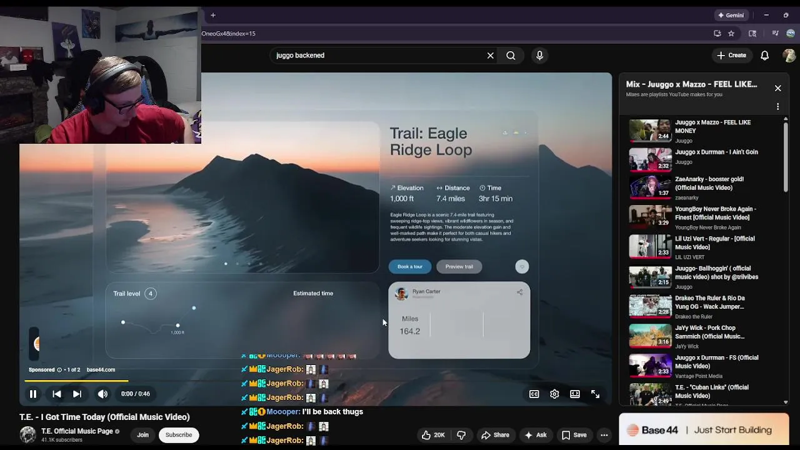This screenshot has height=450, width=800.
Task: Click the heart icon beside Preview trail
Action: (522, 267)
